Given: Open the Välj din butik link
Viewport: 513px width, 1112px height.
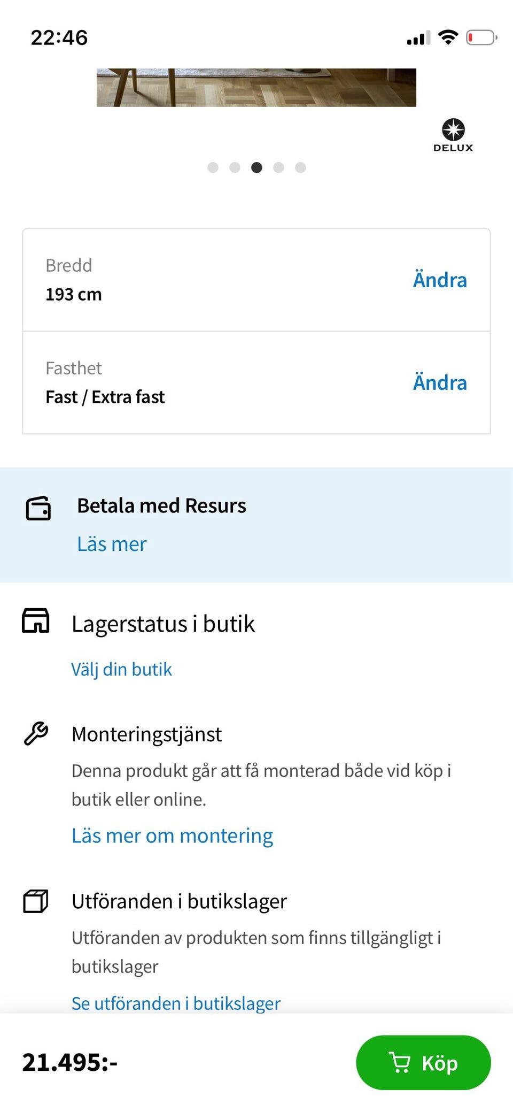Looking at the screenshot, I should (122, 669).
